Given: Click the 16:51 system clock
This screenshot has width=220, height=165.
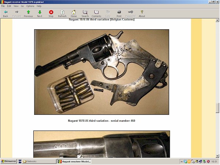Looking at the screenshot, I should 214,162.
